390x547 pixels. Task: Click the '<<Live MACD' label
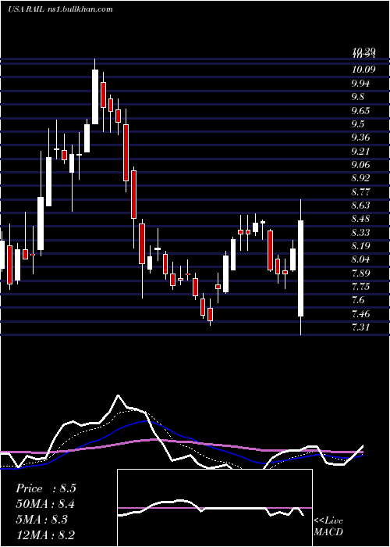coord(328,526)
